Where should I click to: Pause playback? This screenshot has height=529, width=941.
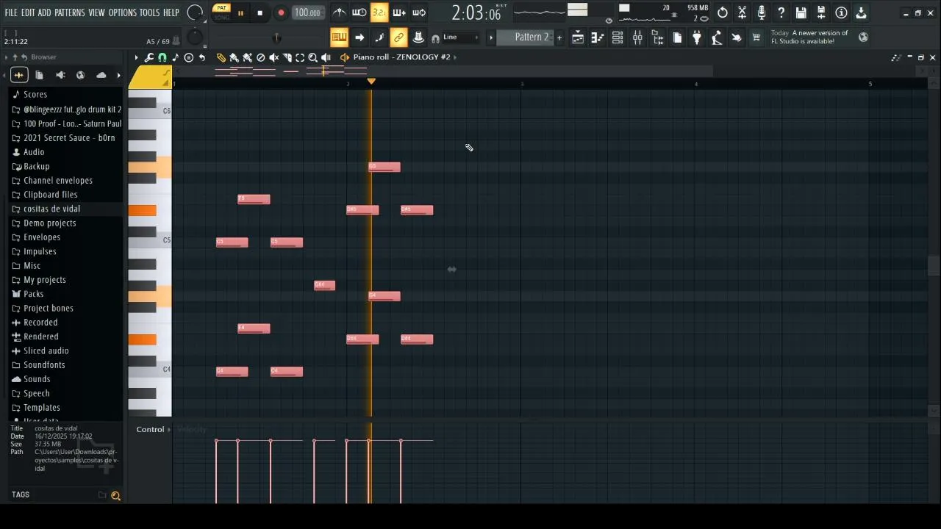(x=240, y=12)
